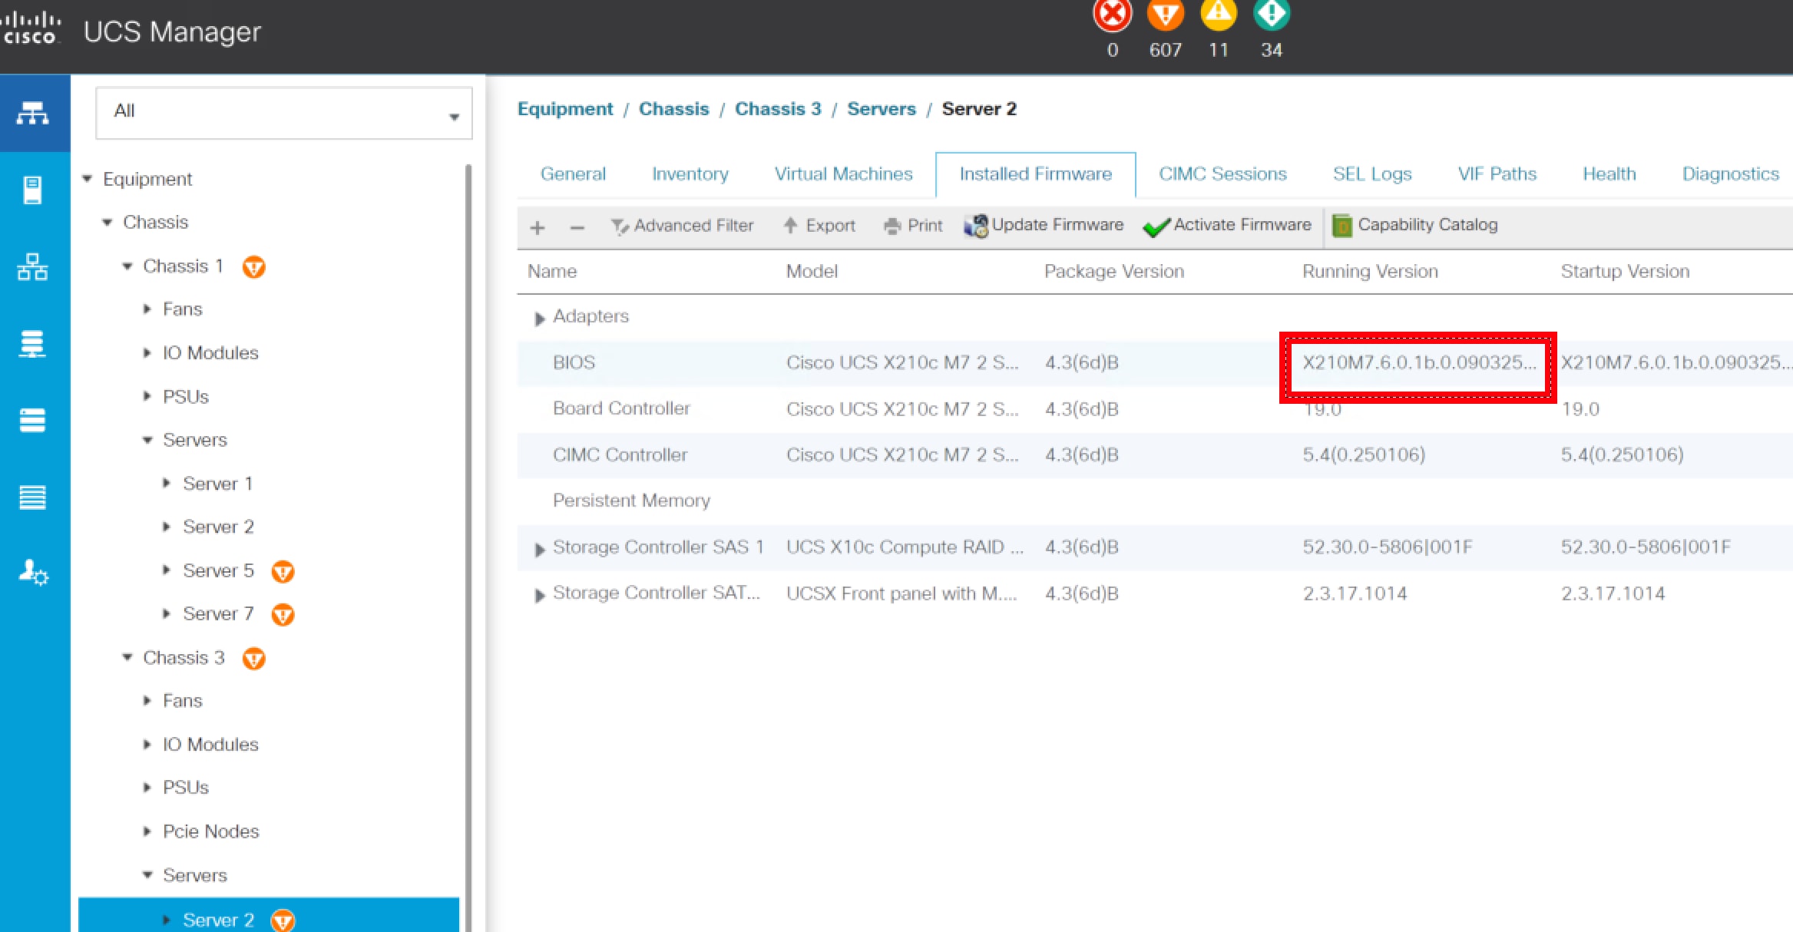
Task: Select the Admin user-gear sidebar icon
Action: pos(32,572)
